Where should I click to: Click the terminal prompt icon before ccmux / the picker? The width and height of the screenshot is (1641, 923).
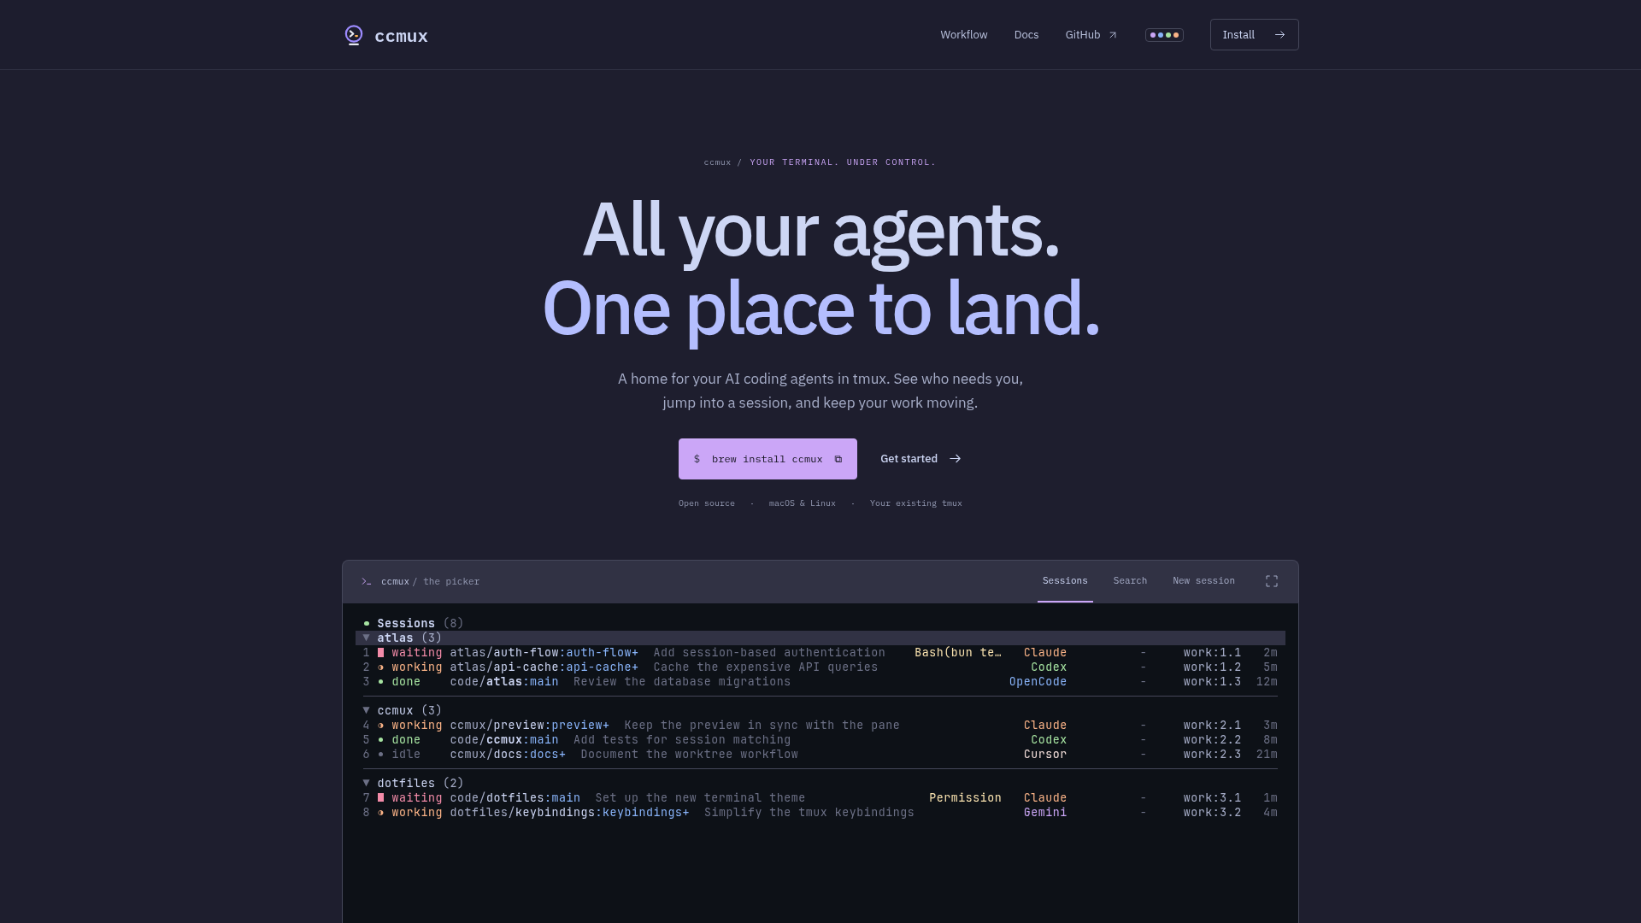point(367,581)
